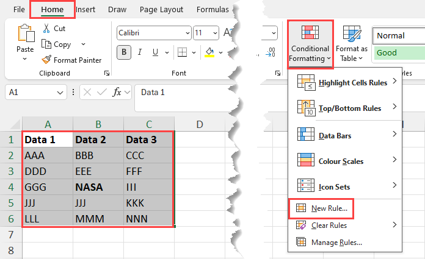425x259 pixels.
Task: Select the Format Painter brush
Action: [x=46, y=60]
